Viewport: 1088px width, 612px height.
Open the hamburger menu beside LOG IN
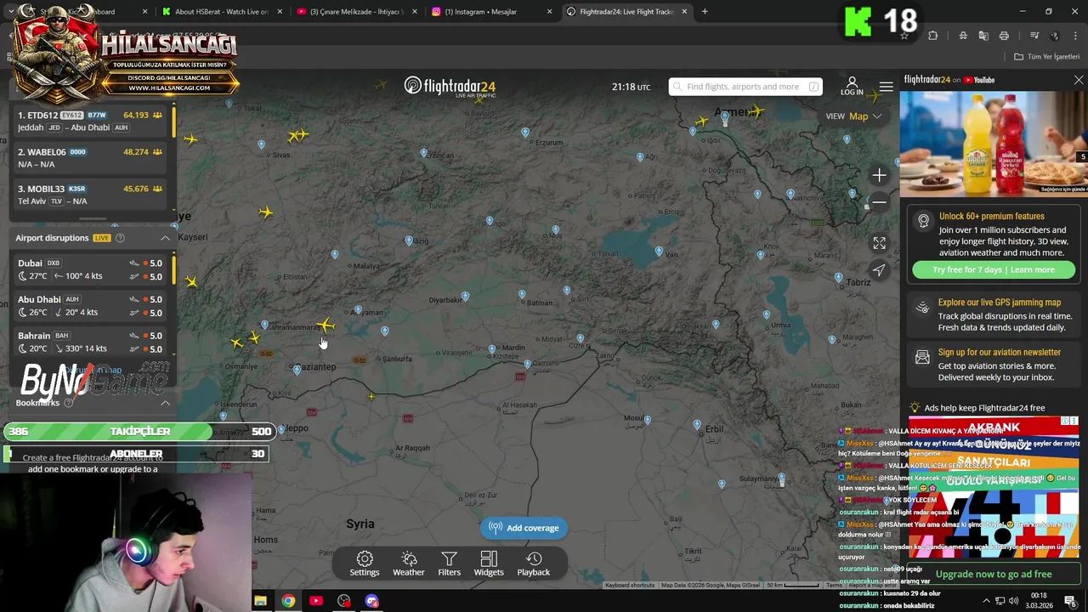[886, 87]
